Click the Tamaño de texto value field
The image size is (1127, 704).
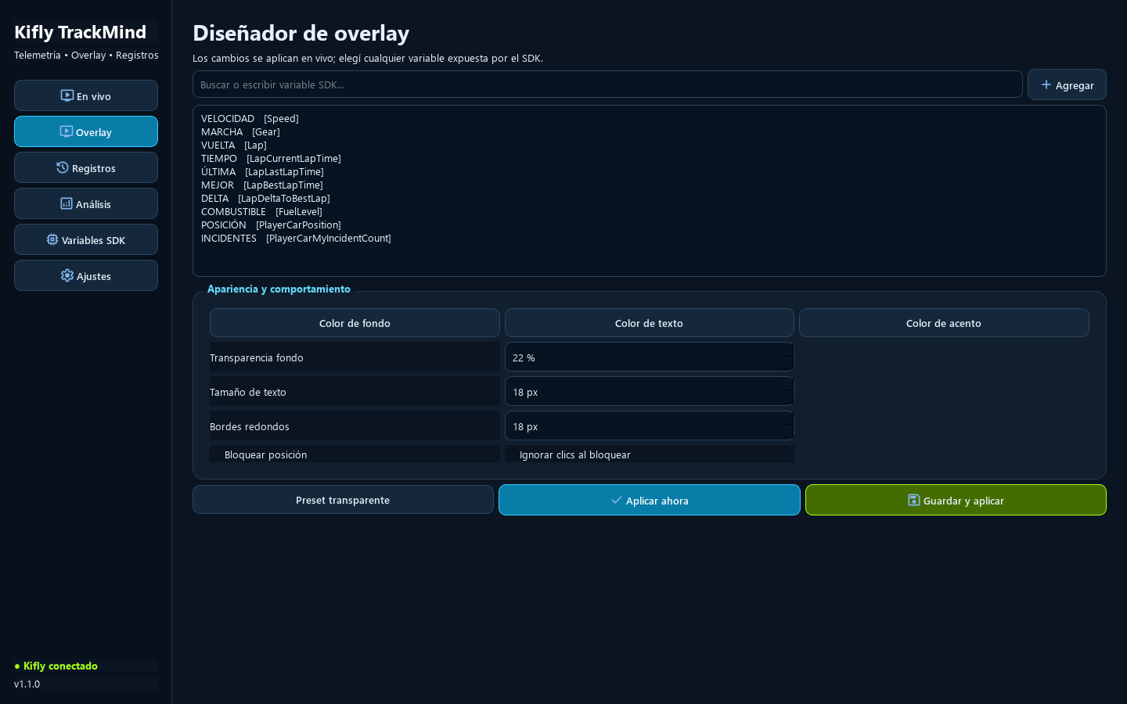[649, 392]
